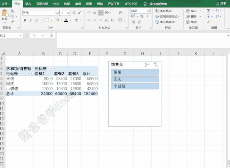This screenshot has width=230, height=168.
Task: Select 国庆 in the slicer
Action: (x=135, y=79)
